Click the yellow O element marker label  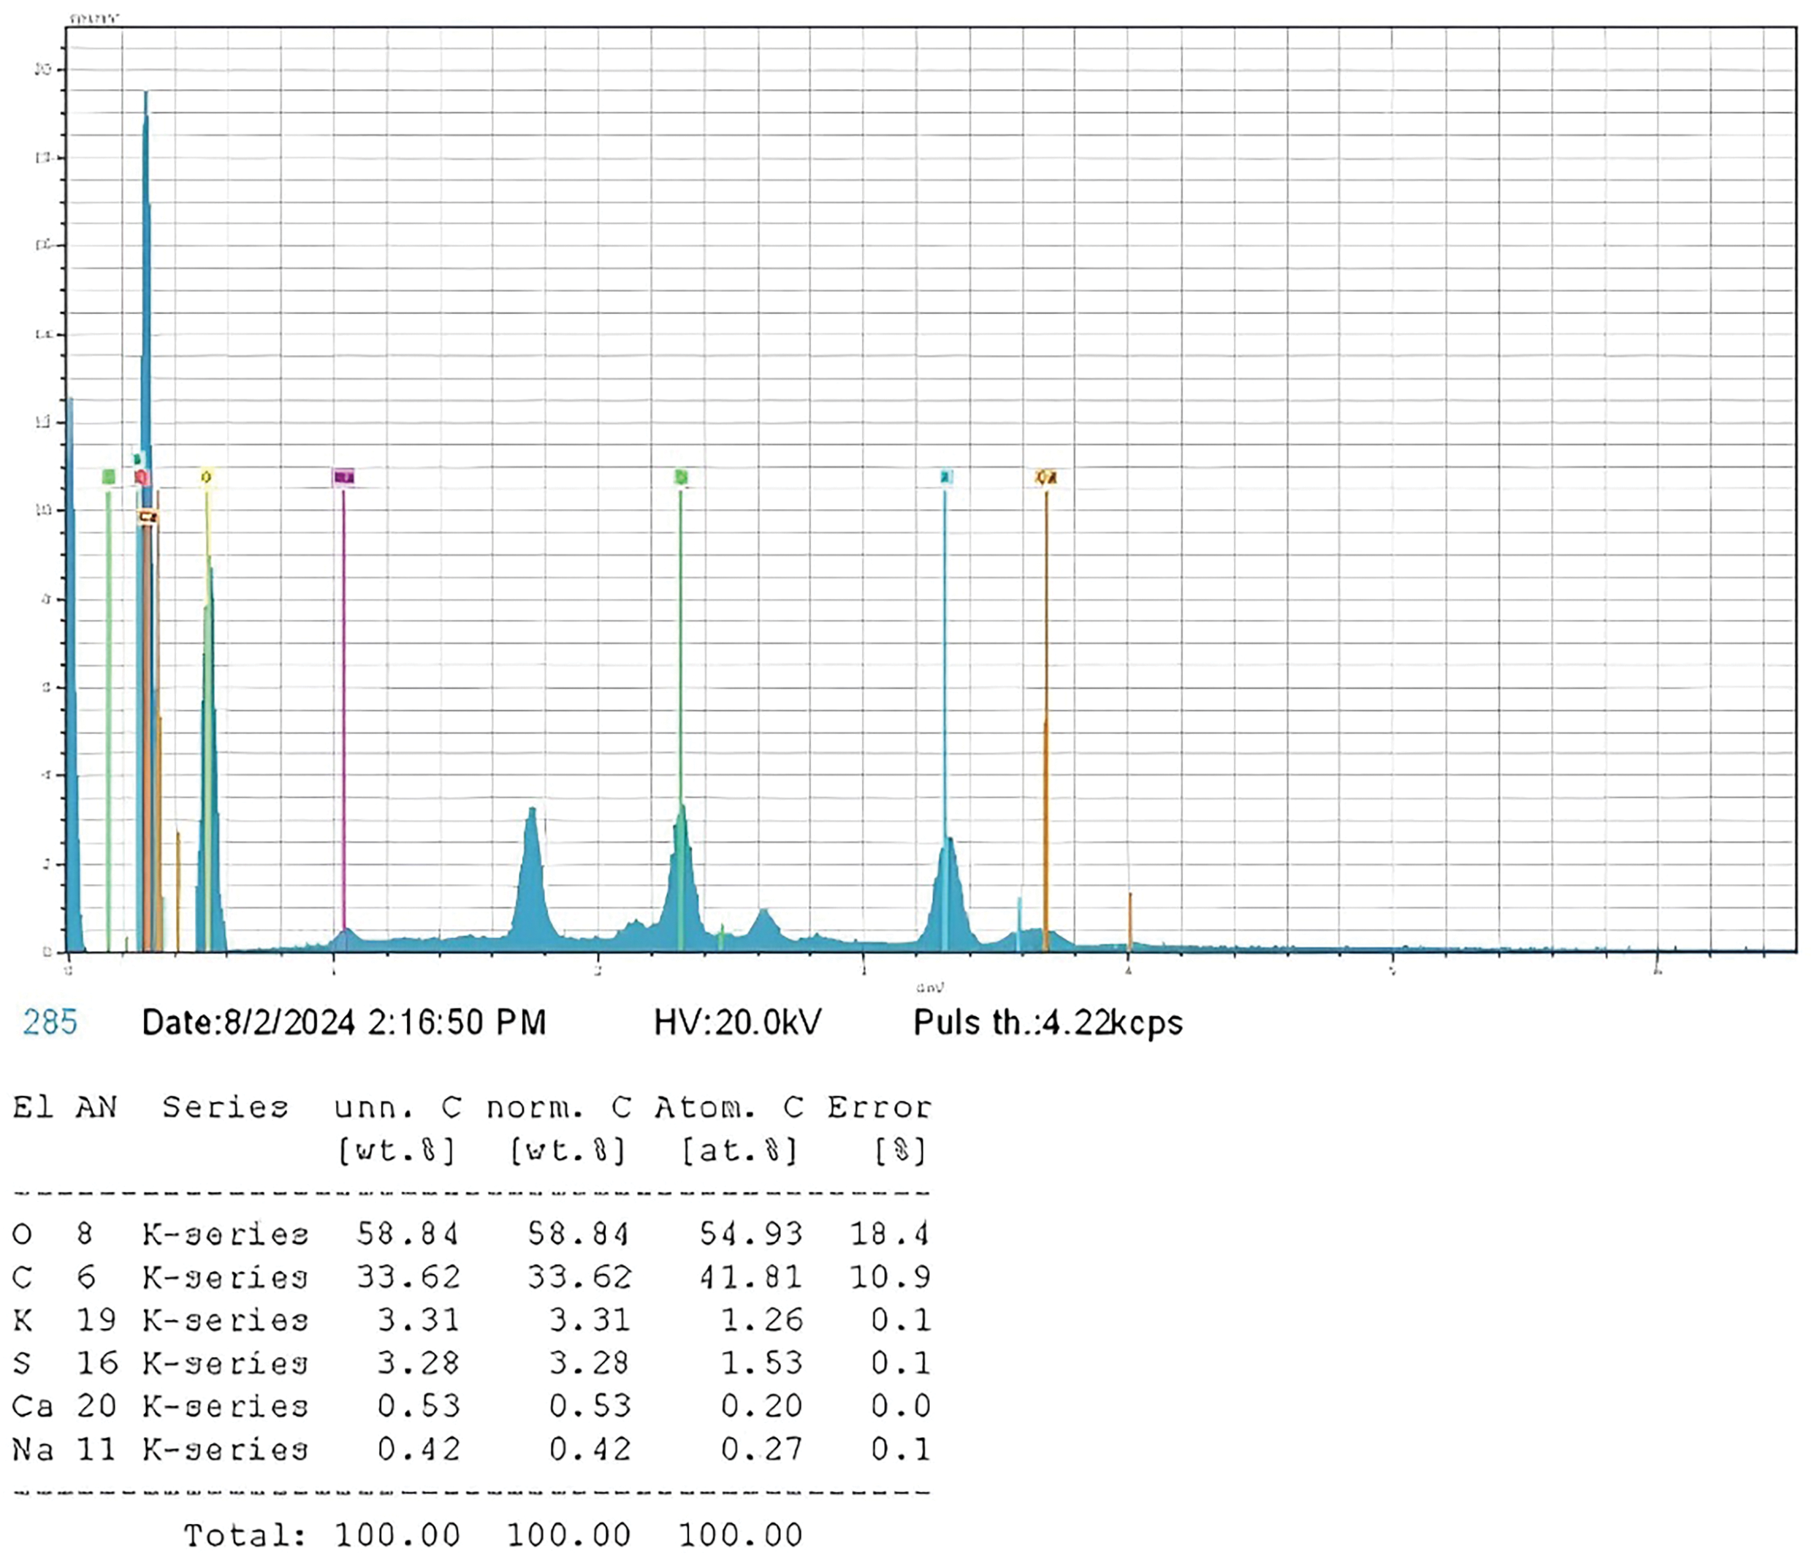coord(207,477)
